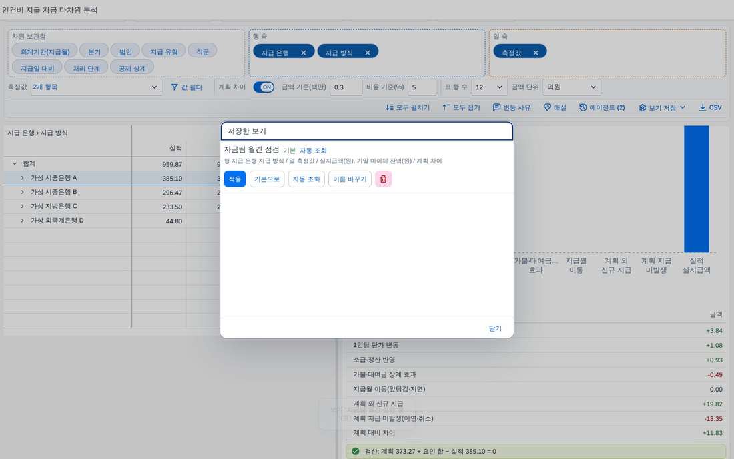The height and width of the screenshot is (459, 734).
Task: Click the 비율 기준(%) input with 5
Action: [422, 87]
